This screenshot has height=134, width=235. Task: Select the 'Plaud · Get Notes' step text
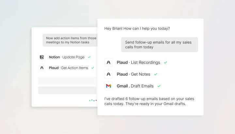click(133, 74)
